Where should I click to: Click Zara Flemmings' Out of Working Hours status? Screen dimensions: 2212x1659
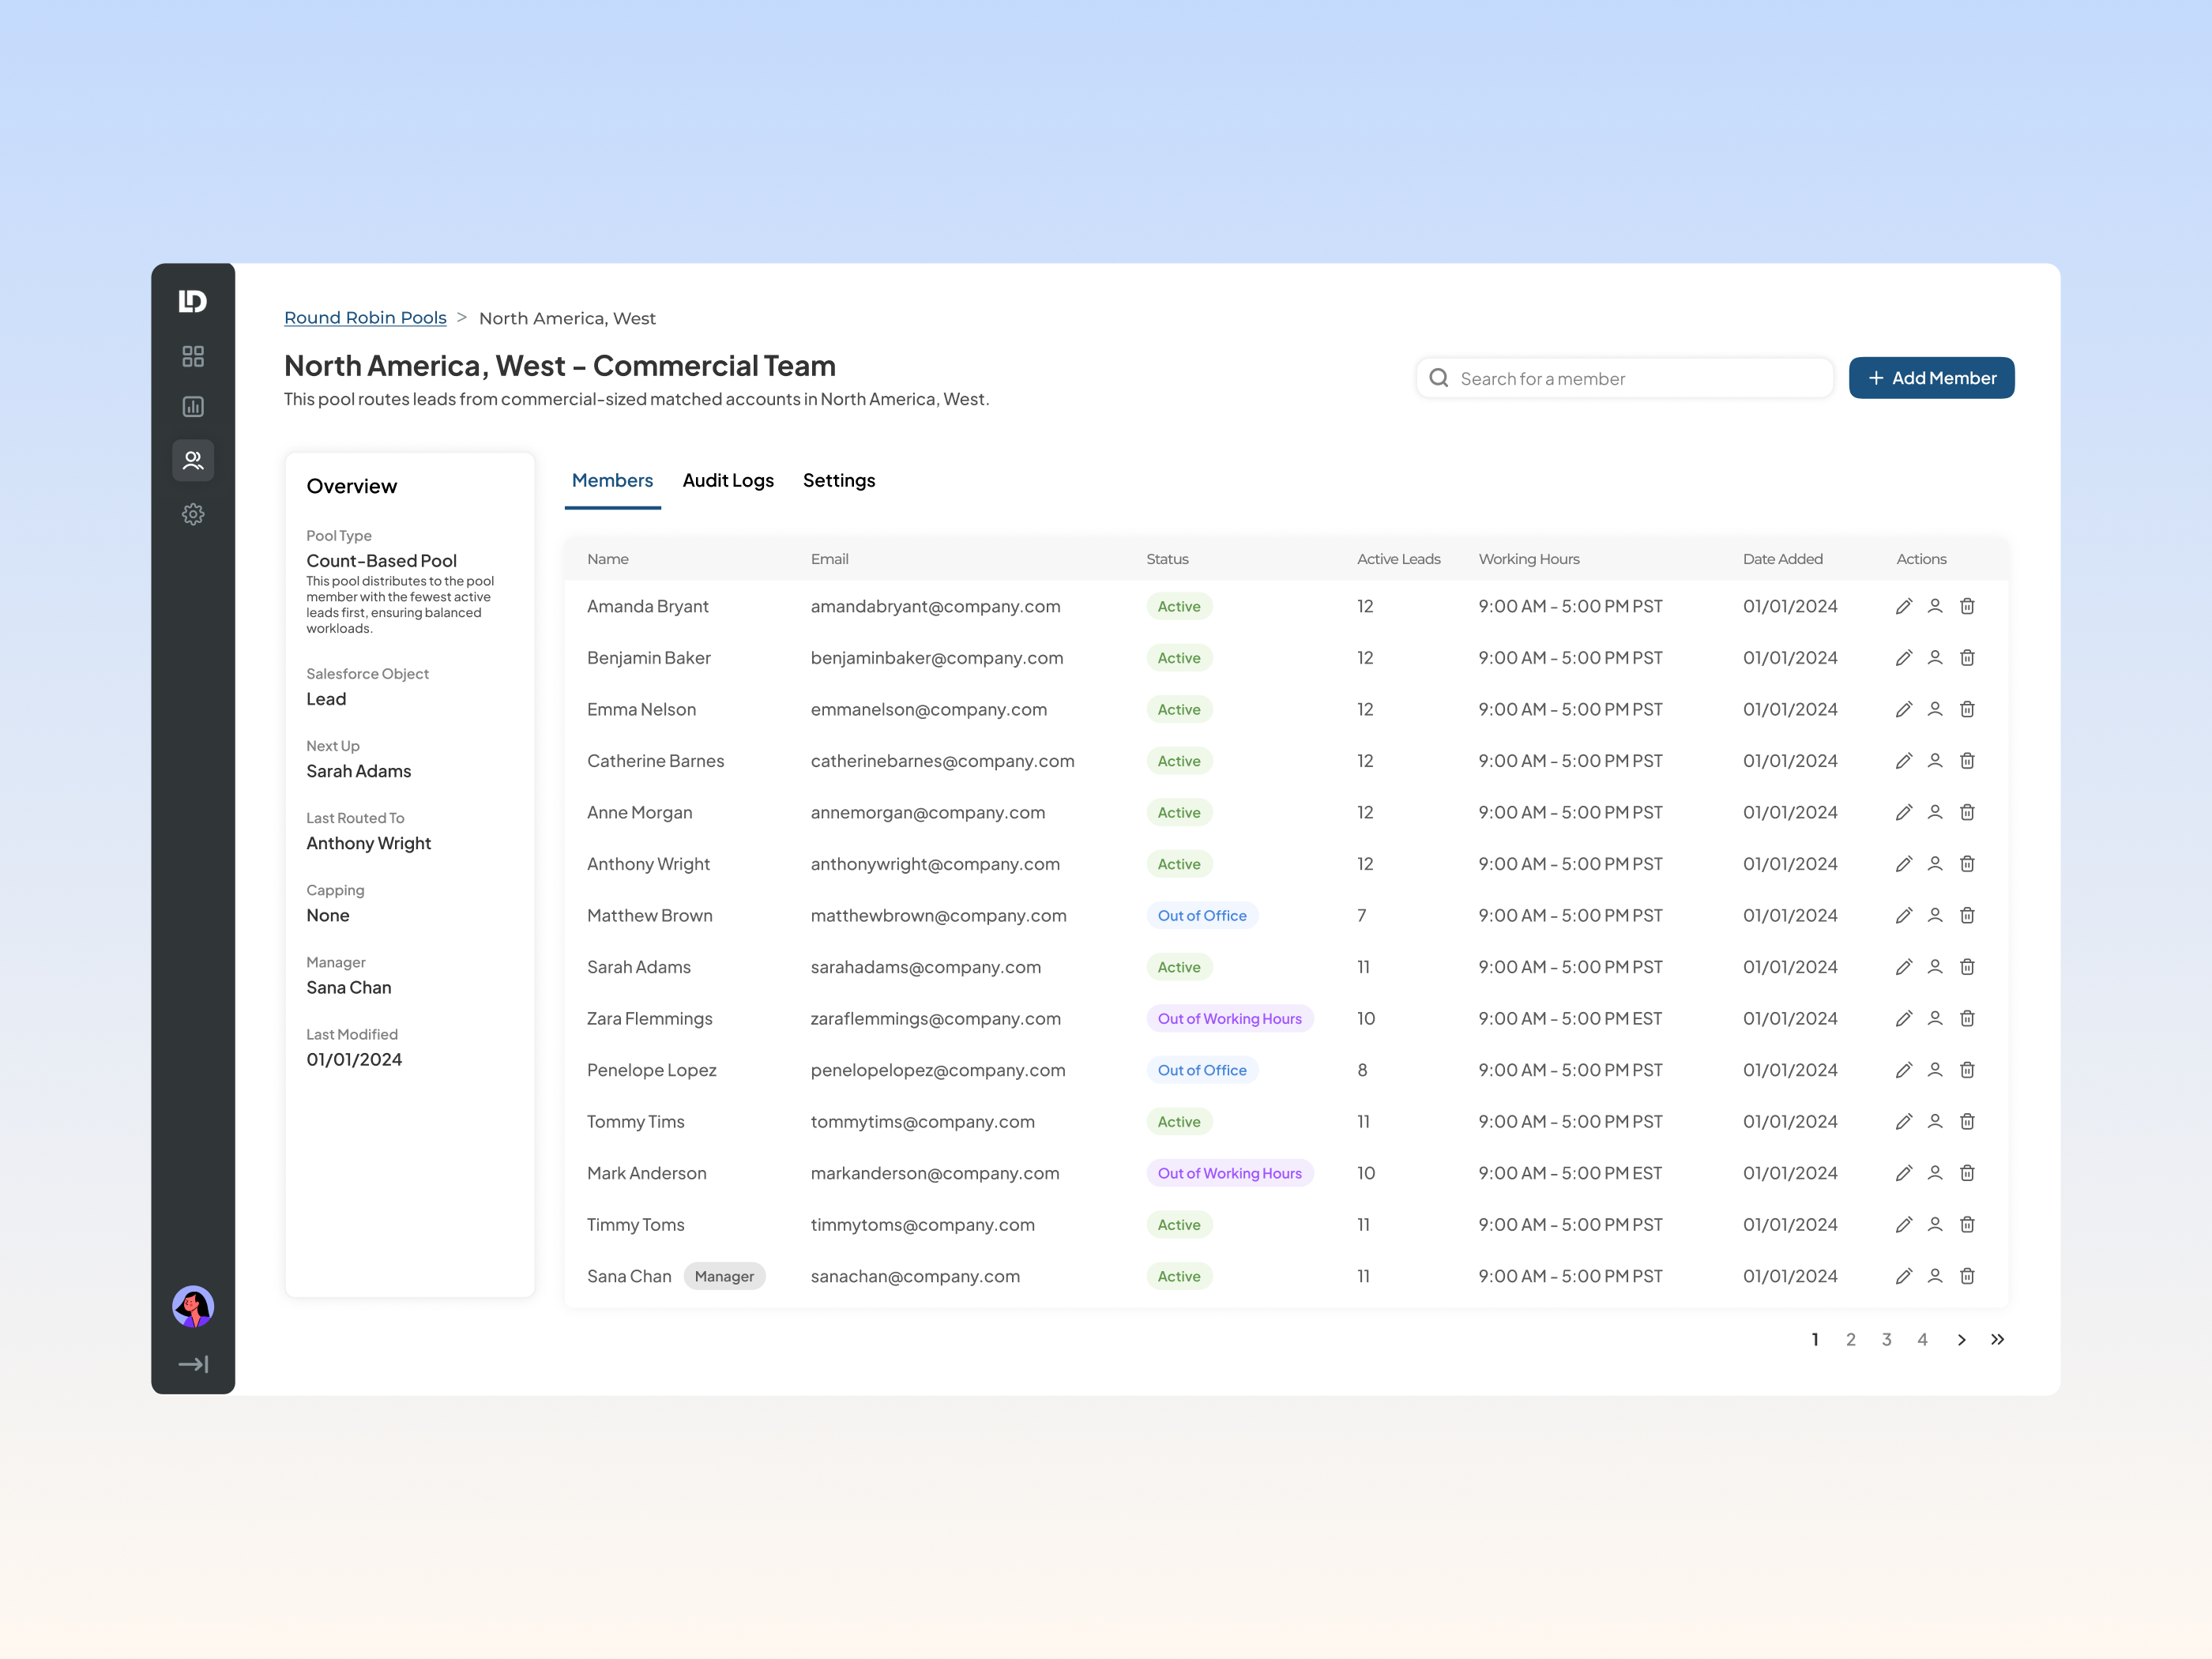click(1229, 1018)
